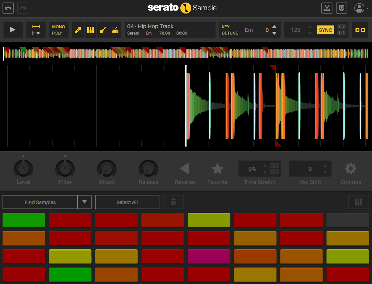This screenshot has height=284, width=372.
Task: Decrease Key Shift with down arrow
Action: click(325, 172)
